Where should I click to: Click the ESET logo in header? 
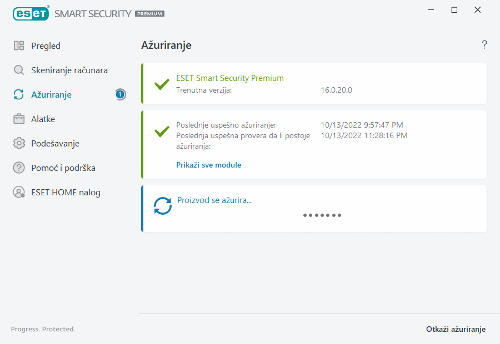point(31,13)
